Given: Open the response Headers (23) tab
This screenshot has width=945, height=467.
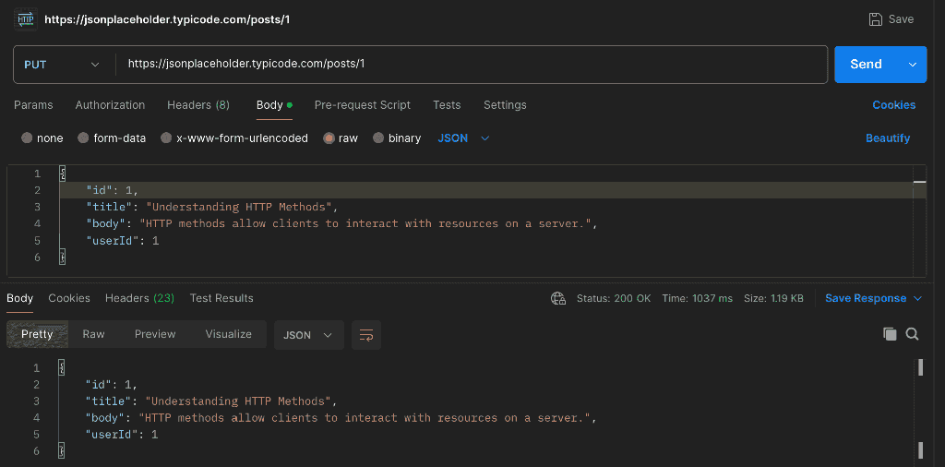Looking at the screenshot, I should [140, 298].
